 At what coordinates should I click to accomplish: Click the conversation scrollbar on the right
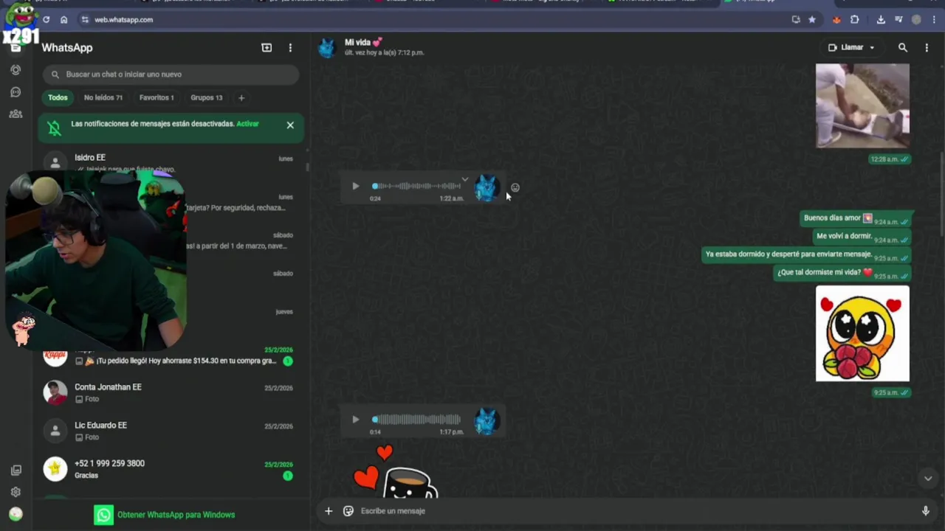click(x=941, y=195)
